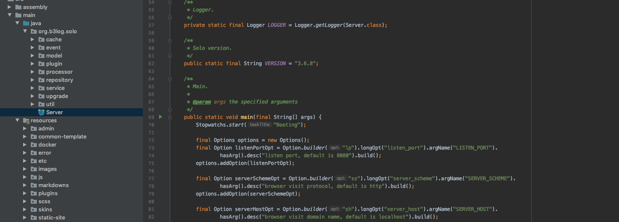Expand the assembly folder
Viewport: 619px width, 222px height.
(x=9, y=7)
